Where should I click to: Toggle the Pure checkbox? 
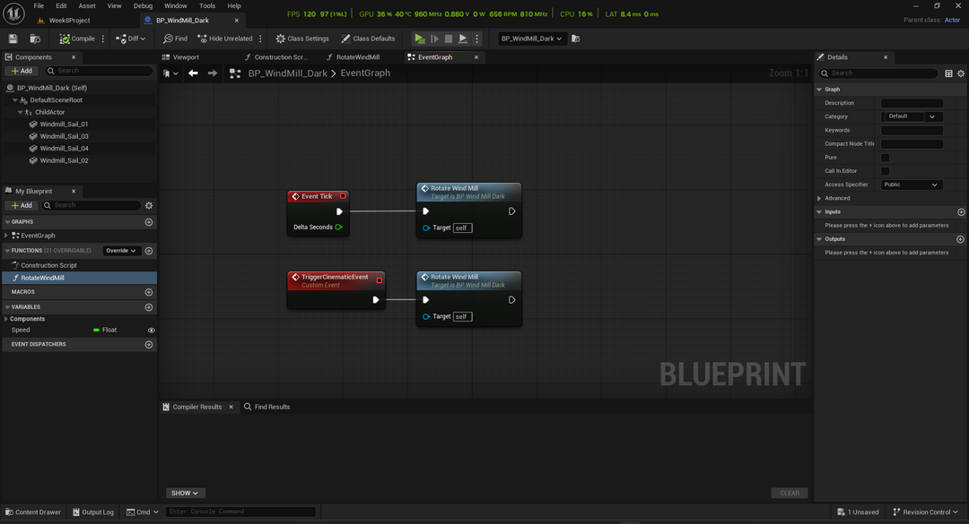885,158
